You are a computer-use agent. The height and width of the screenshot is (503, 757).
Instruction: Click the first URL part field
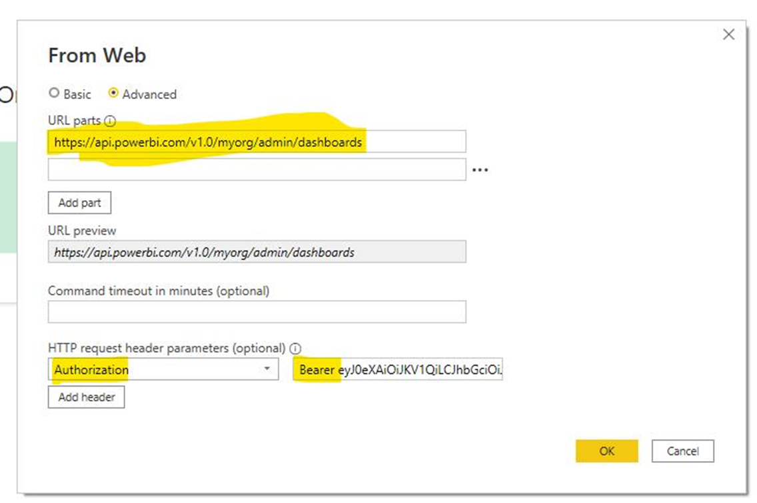[x=257, y=142]
